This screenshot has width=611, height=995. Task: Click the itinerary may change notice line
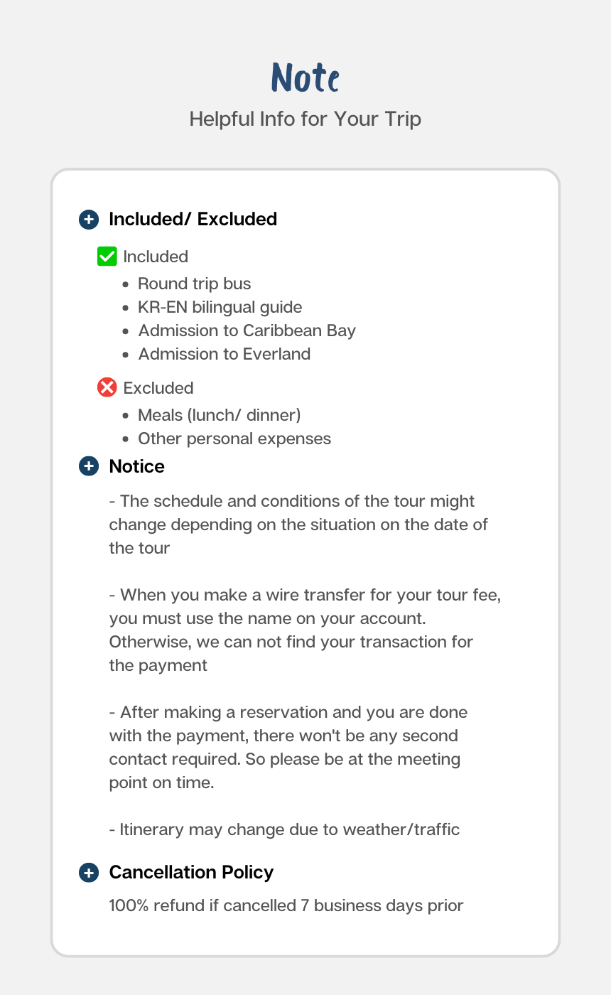(x=284, y=829)
